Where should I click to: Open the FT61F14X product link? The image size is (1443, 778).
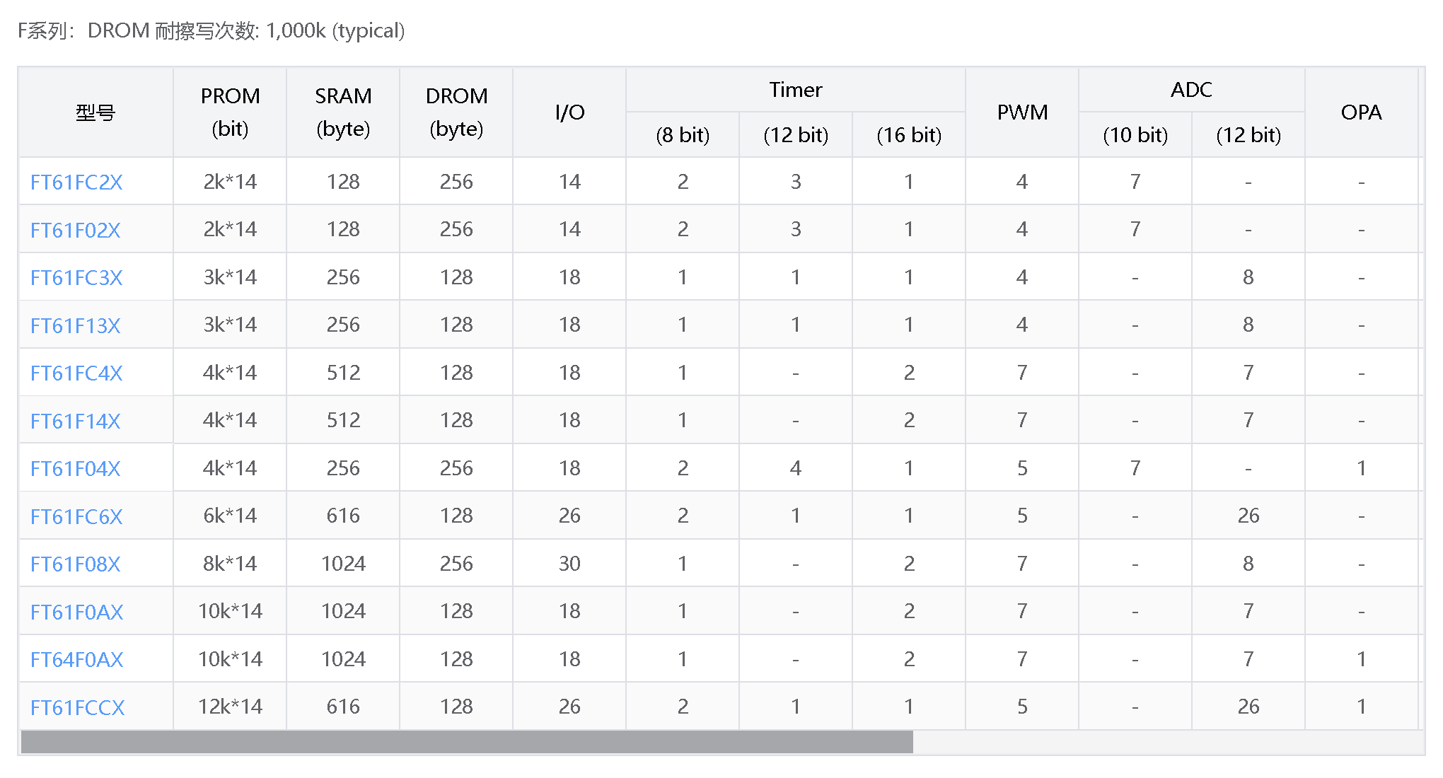pos(76,422)
